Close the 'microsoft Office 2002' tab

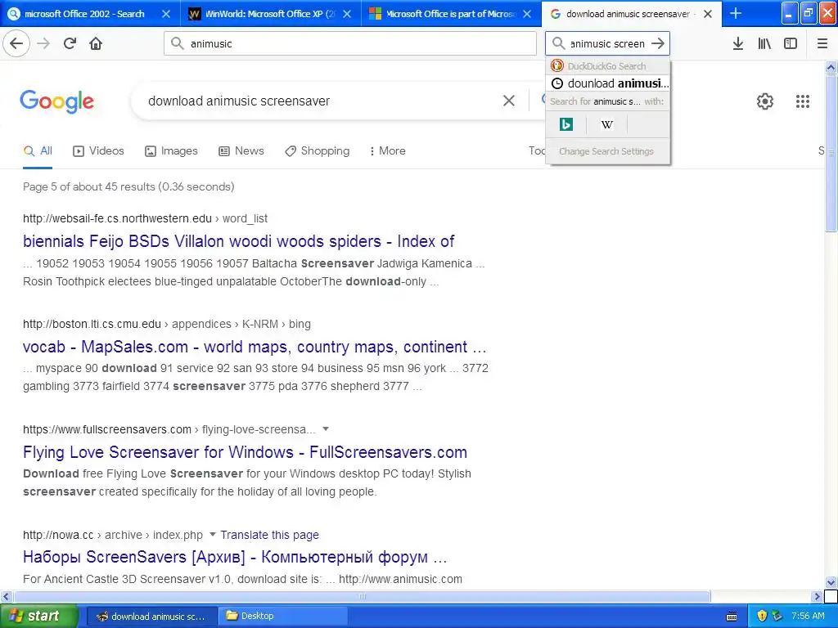166,14
